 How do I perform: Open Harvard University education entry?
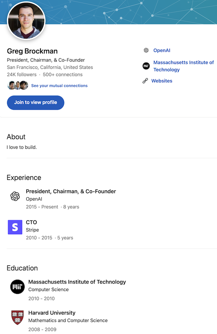52,313
